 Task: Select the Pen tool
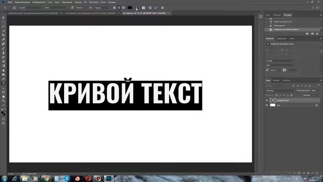(4, 79)
